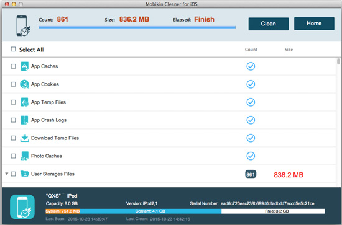Image resolution: width=342 pixels, height=225 pixels.
Task: Click the Elapsed Finish status text
Action: pyautogui.click(x=204, y=19)
